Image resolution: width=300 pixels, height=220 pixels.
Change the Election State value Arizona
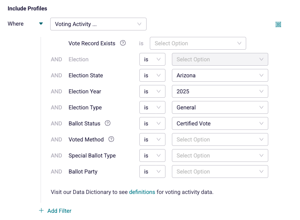coord(220,75)
